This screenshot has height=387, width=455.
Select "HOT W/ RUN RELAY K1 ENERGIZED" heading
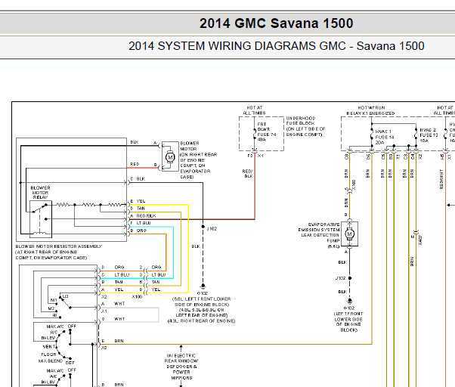371,110
